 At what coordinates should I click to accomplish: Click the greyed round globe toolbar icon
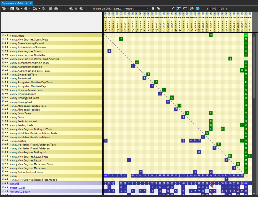[x=26, y=8]
